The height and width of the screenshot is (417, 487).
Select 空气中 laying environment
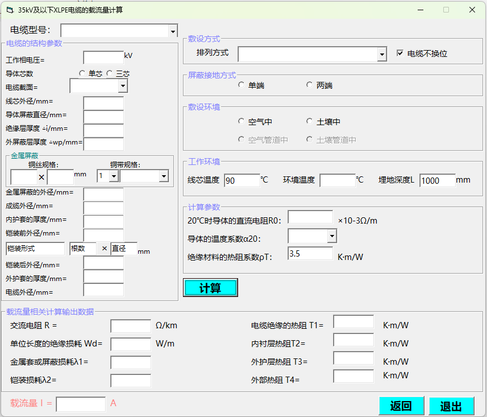242,121
